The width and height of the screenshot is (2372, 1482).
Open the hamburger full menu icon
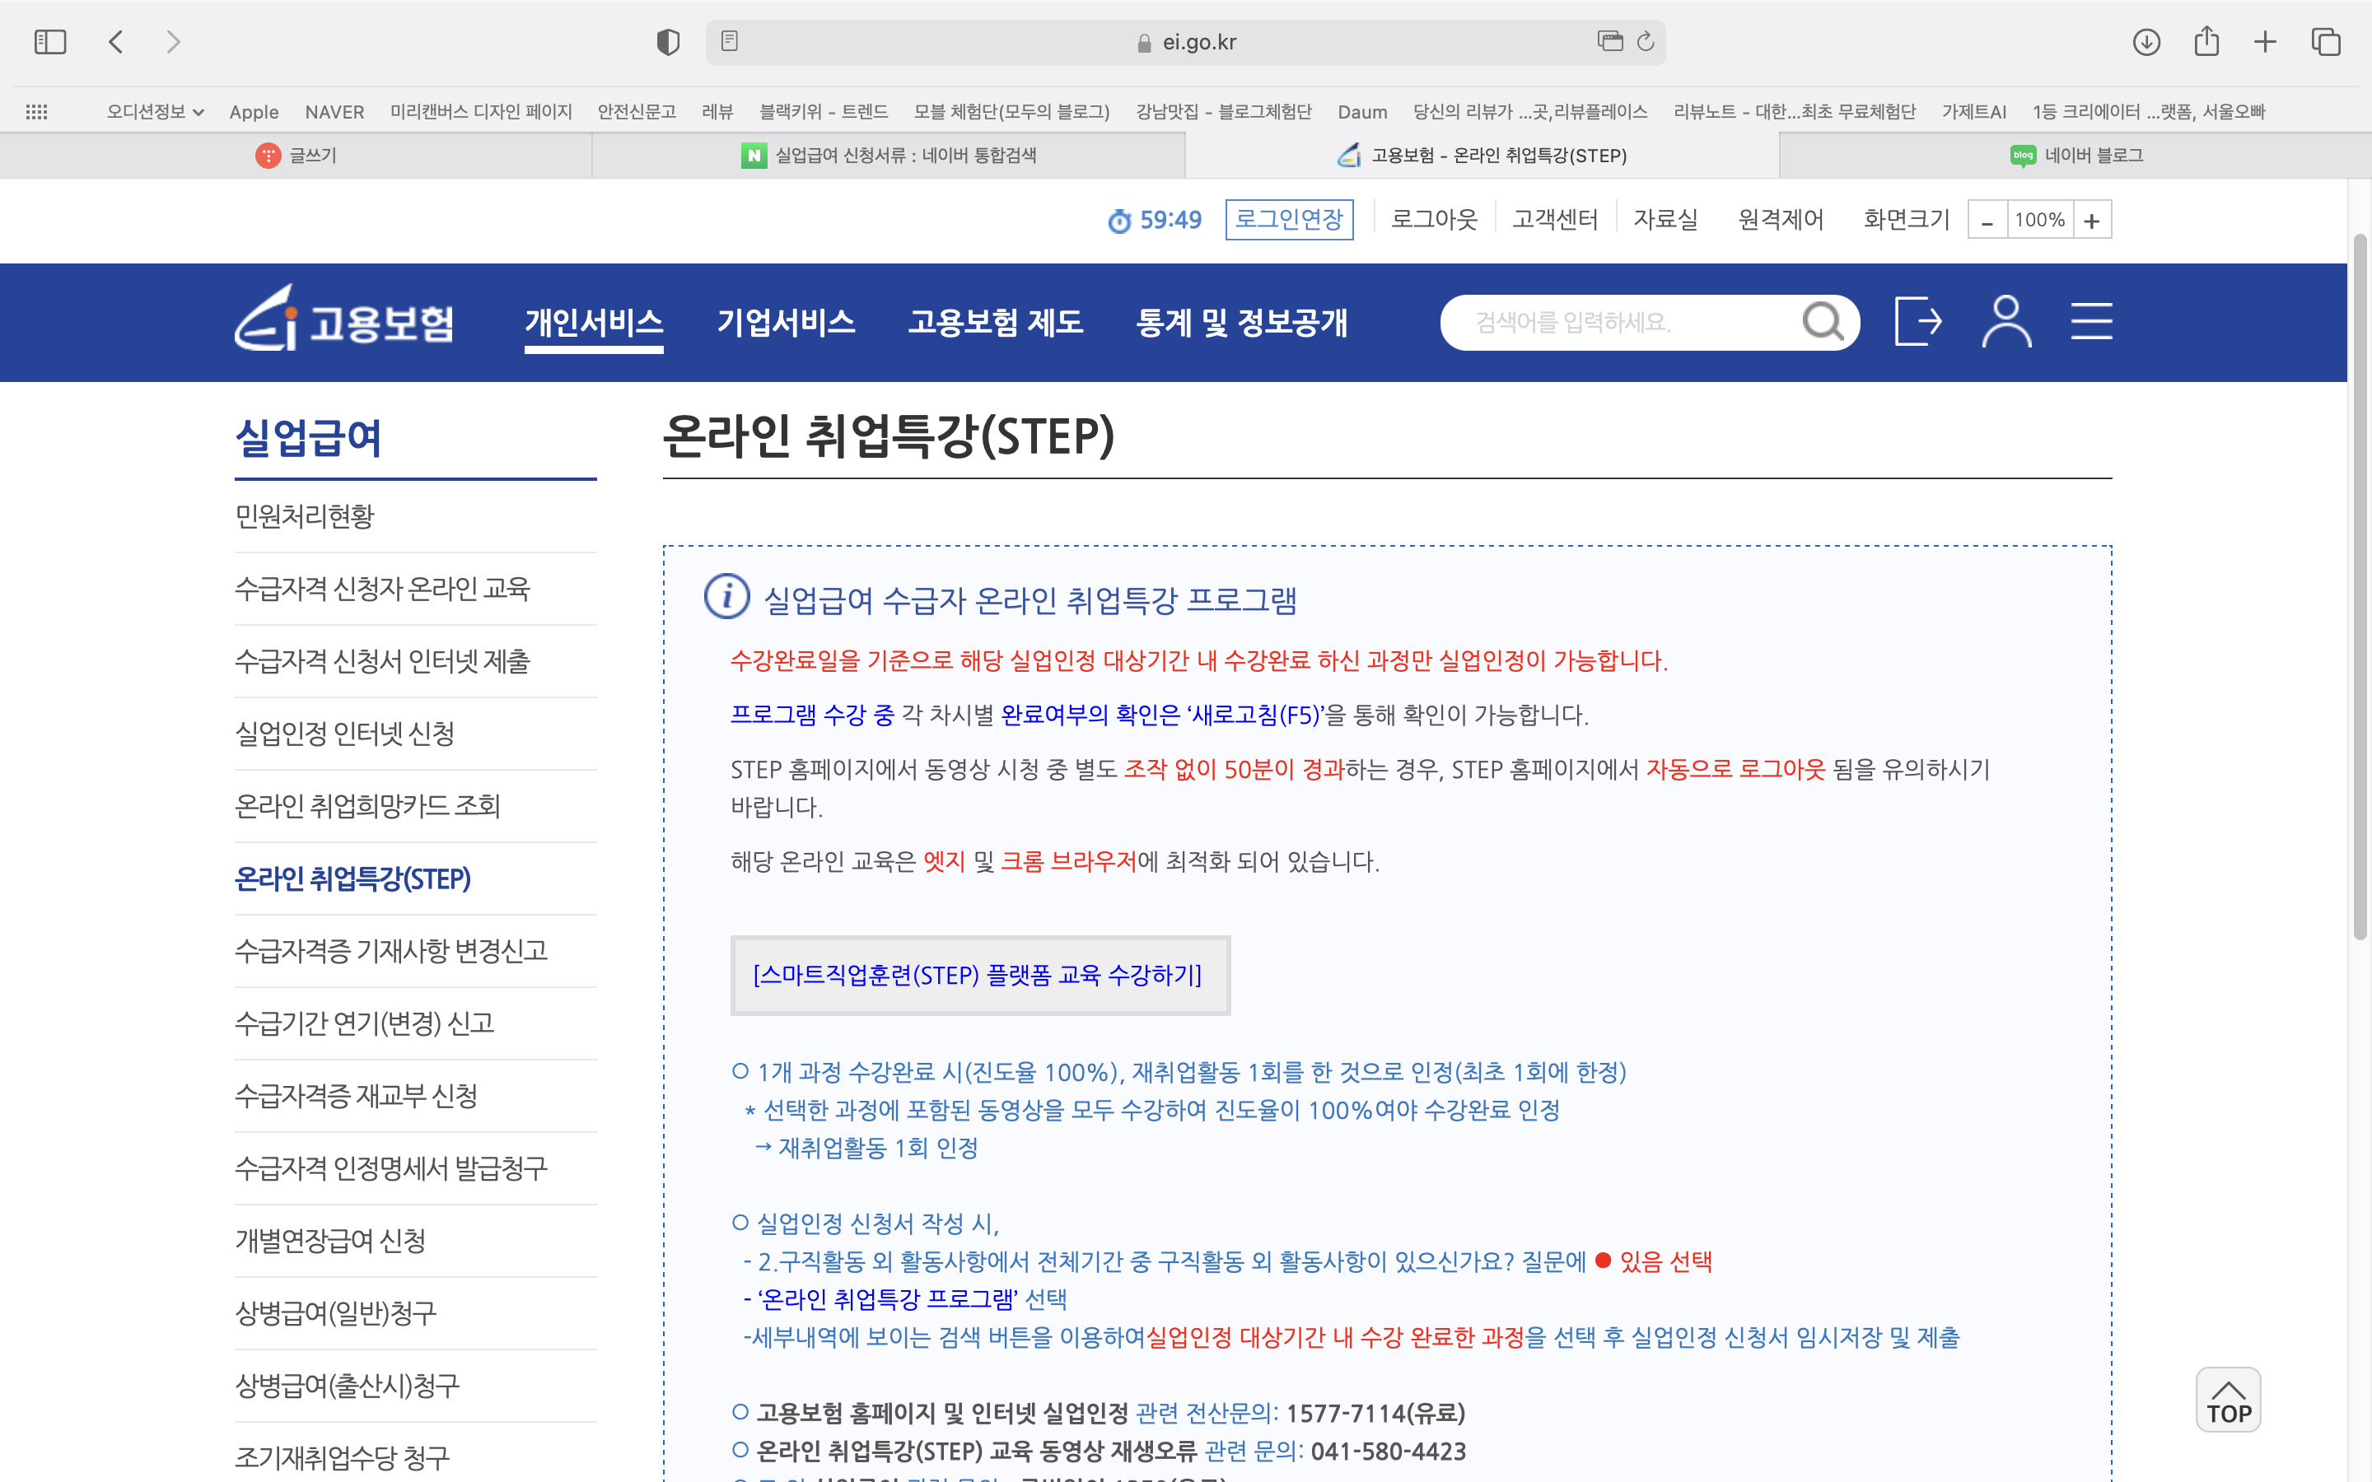(x=2090, y=321)
